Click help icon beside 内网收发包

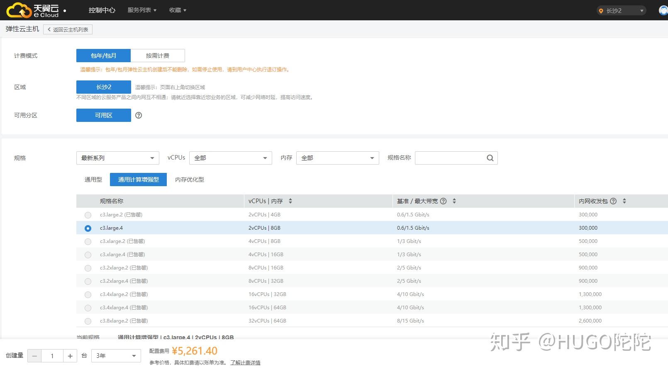(x=613, y=201)
